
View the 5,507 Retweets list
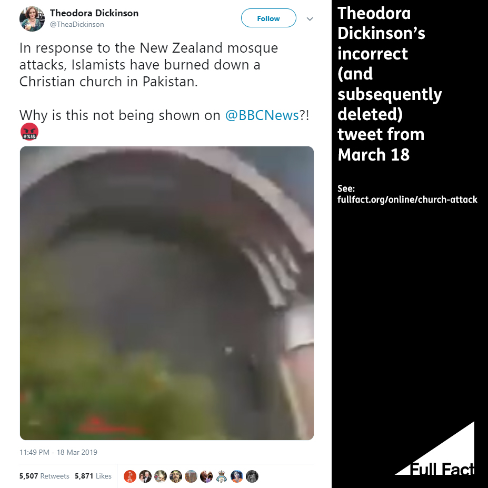44,476
